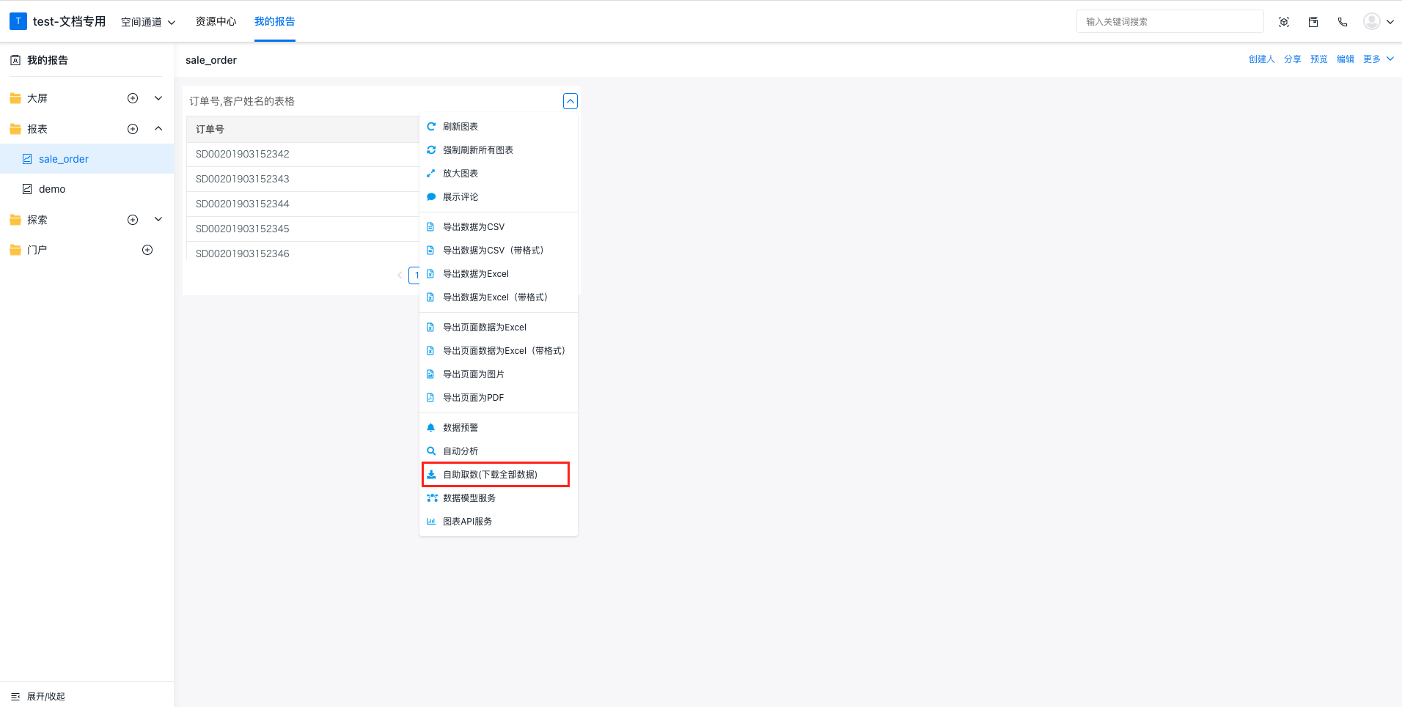Screen dimensions: 1402x707
Task: Click the 我的报告 sidebar header icon
Action: coord(15,60)
